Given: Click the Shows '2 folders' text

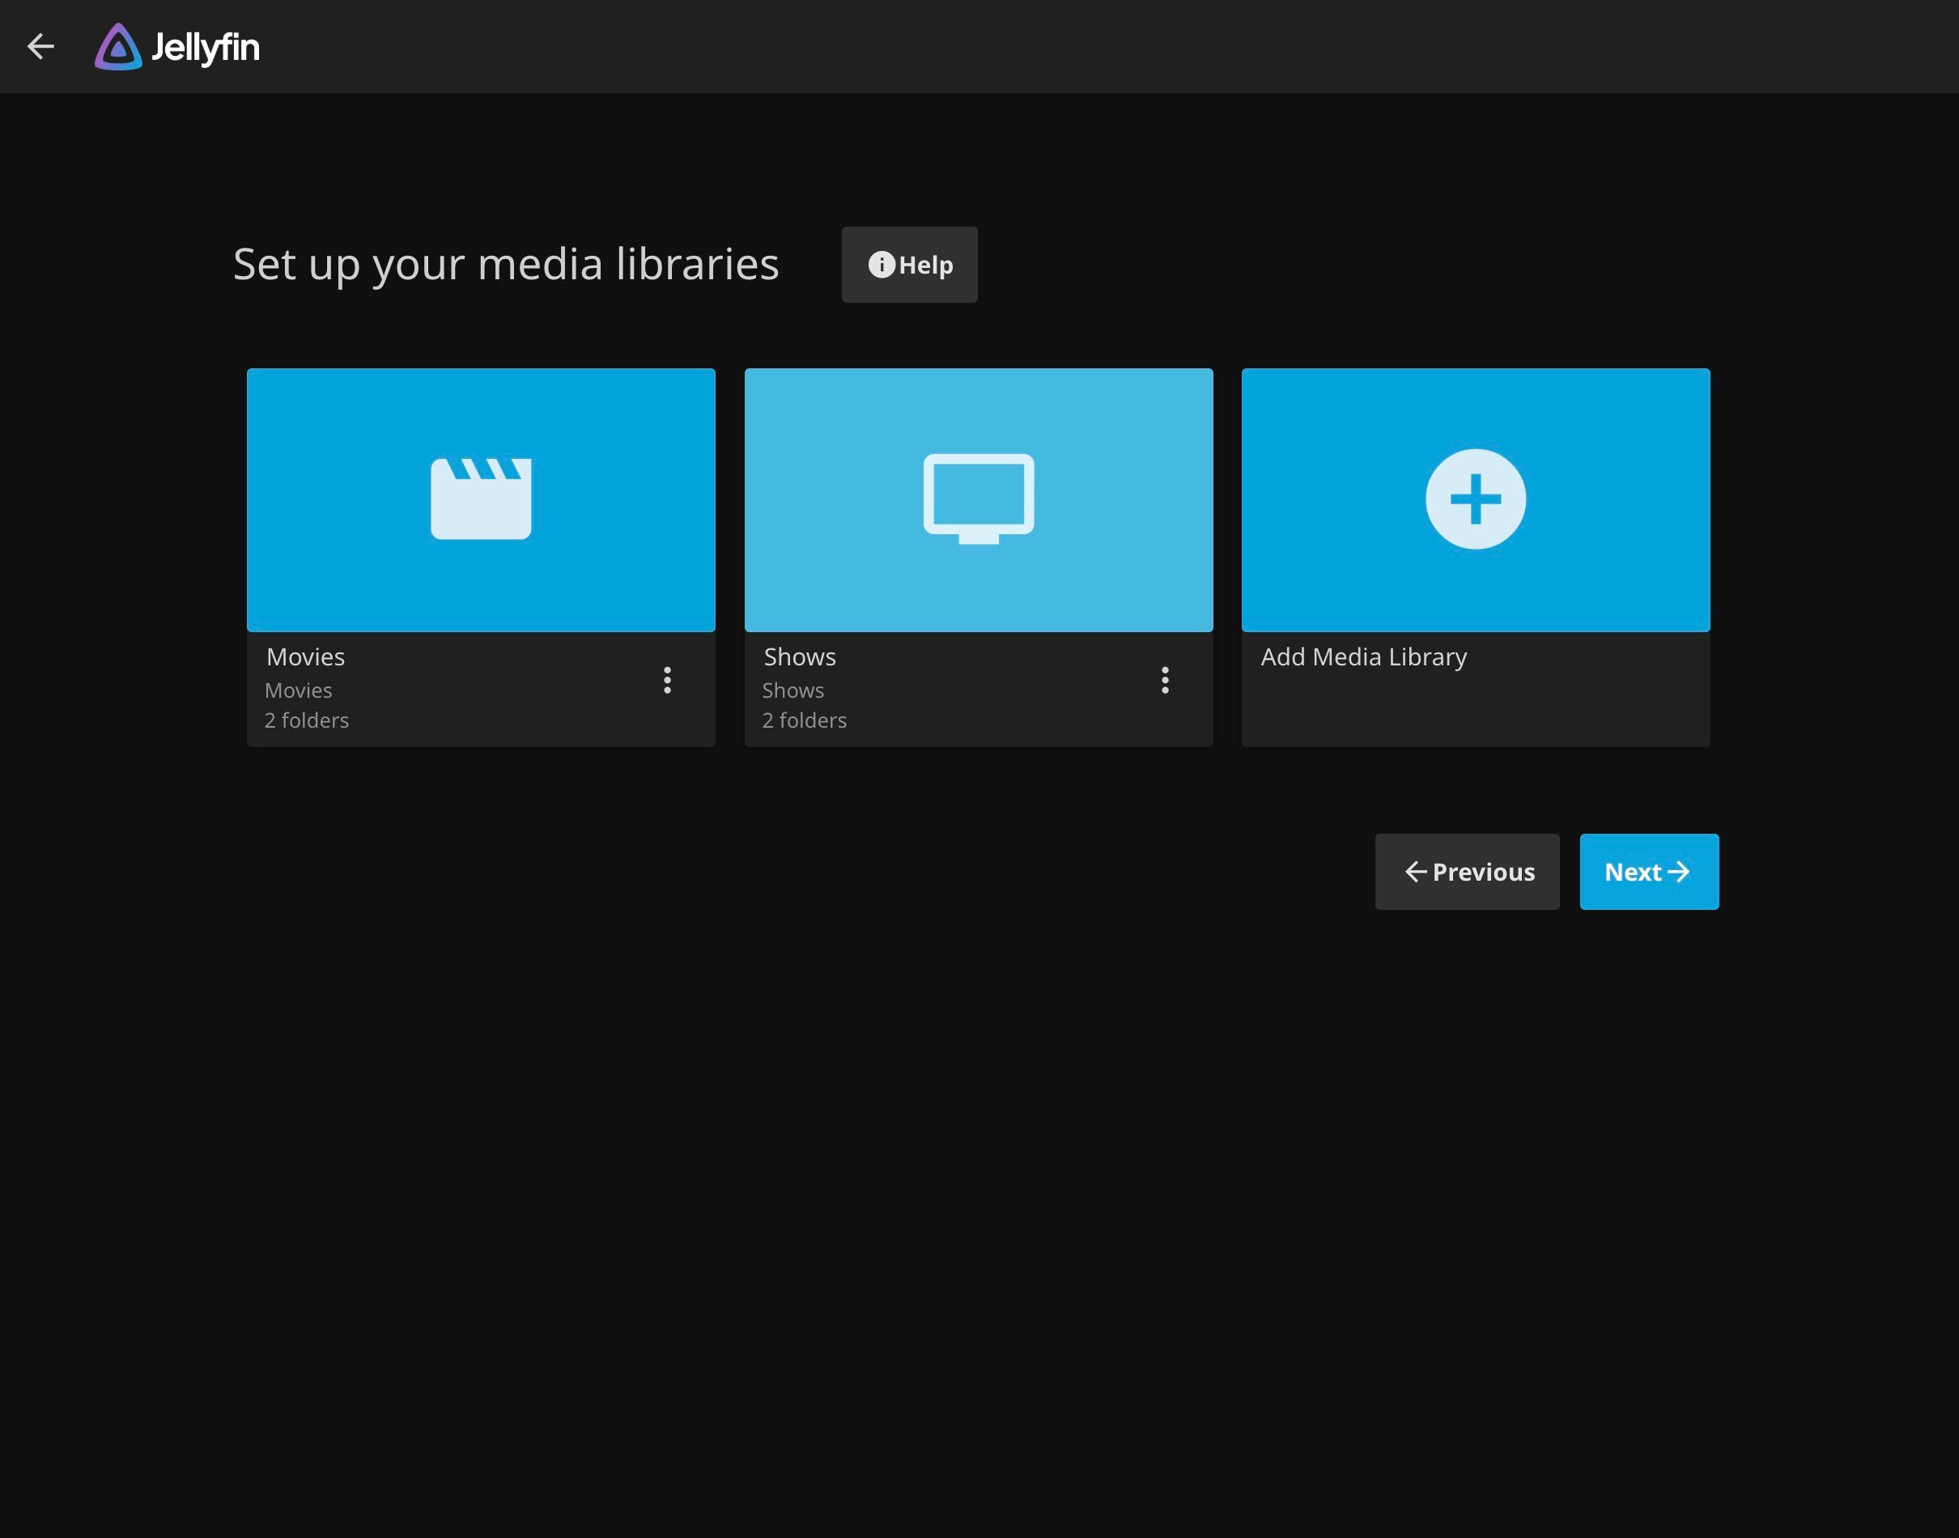Looking at the screenshot, I should click(x=804, y=720).
